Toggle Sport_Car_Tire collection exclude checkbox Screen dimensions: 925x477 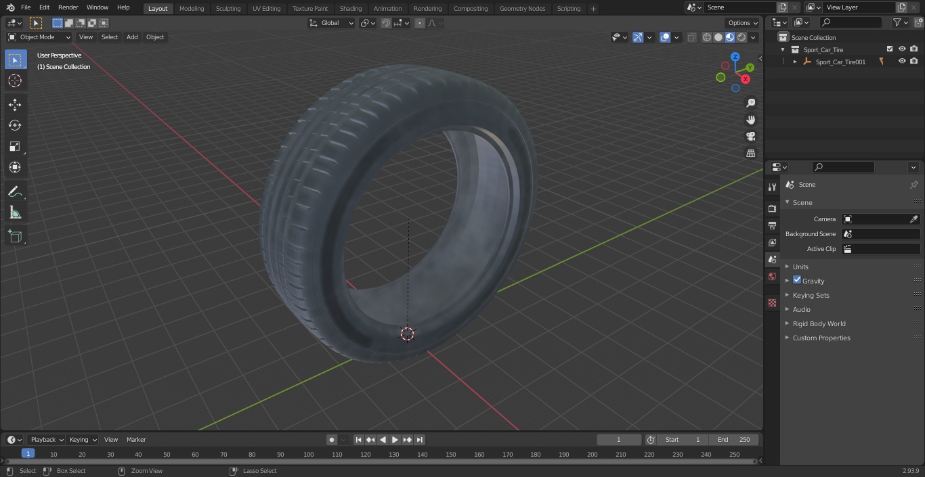point(890,49)
